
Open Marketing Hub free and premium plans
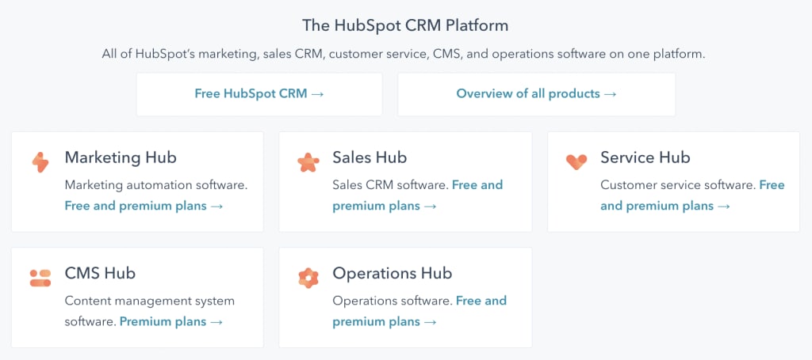pos(144,206)
